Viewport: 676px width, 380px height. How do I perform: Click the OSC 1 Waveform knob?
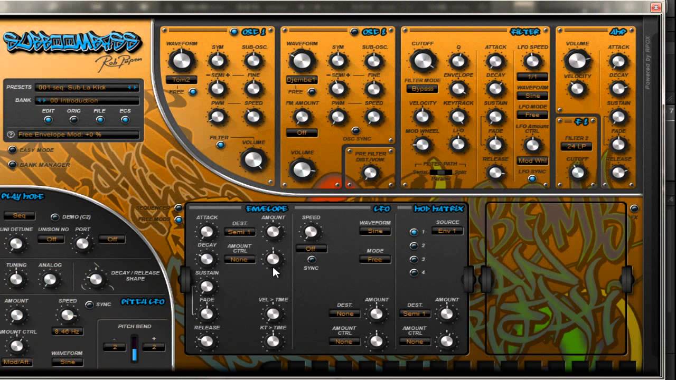pyautogui.click(x=181, y=61)
